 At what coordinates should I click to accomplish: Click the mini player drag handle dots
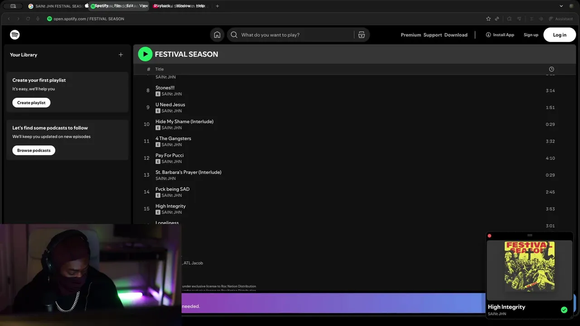pos(530,235)
